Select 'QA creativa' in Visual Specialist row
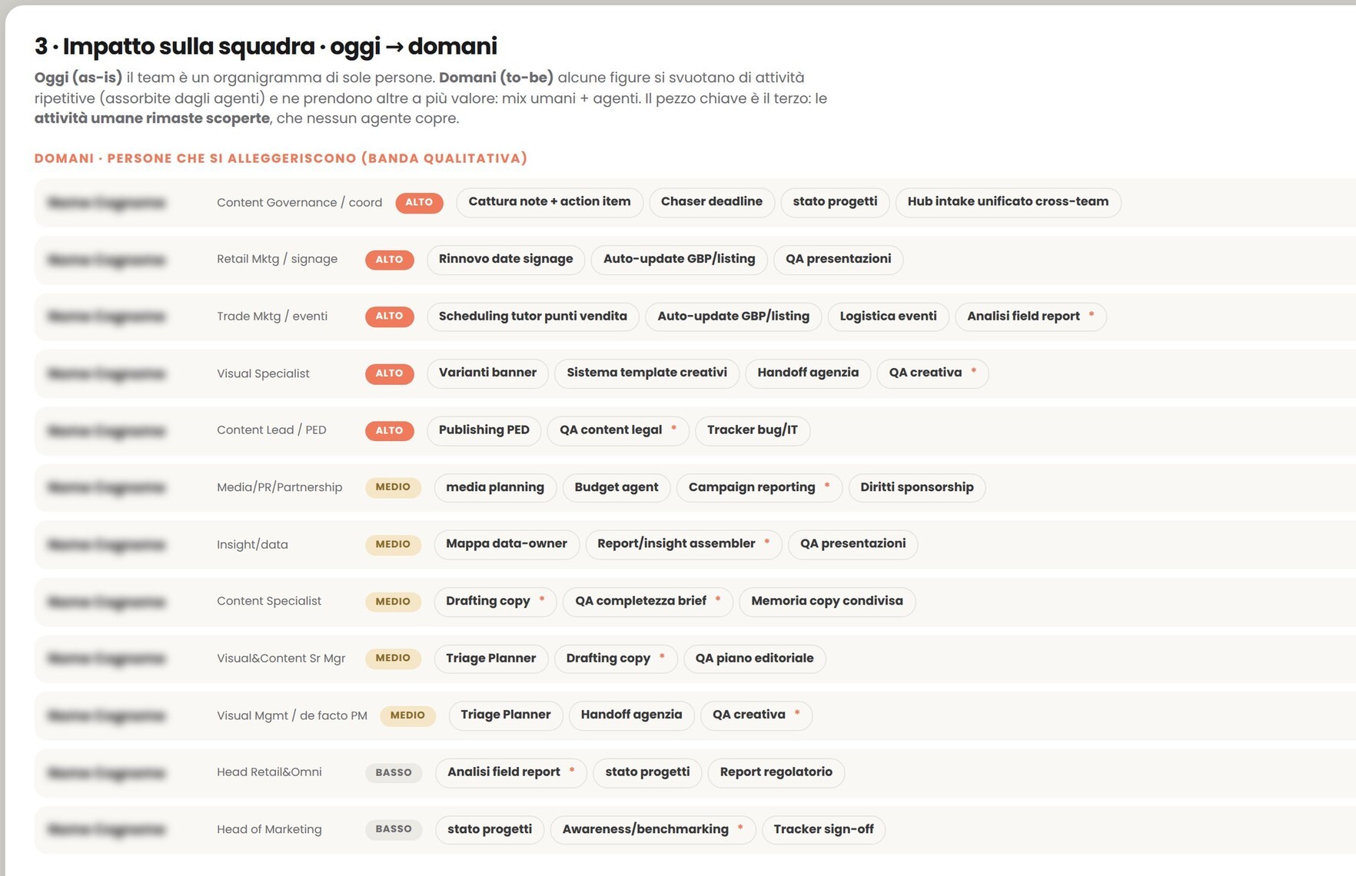This screenshot has height=876, width=1356. click(932, 373)
